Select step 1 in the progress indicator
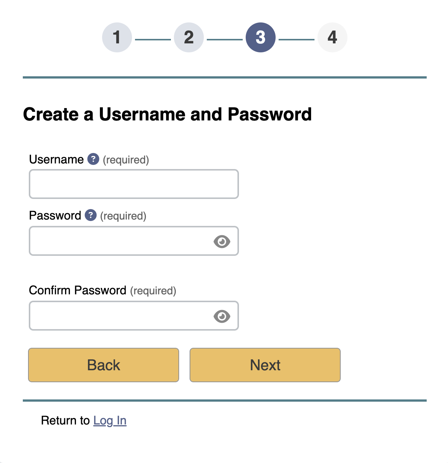This screenshot has height=463, width=448. [x=117, y=37]
